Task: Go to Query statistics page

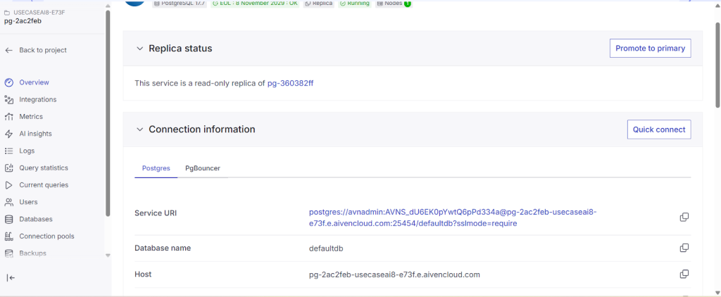Action: (x=43, y=168)
